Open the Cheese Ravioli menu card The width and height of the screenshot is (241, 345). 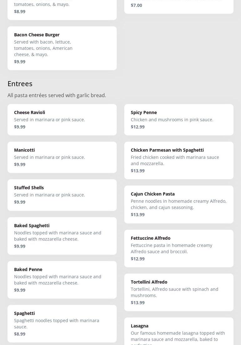pos(62,120)
